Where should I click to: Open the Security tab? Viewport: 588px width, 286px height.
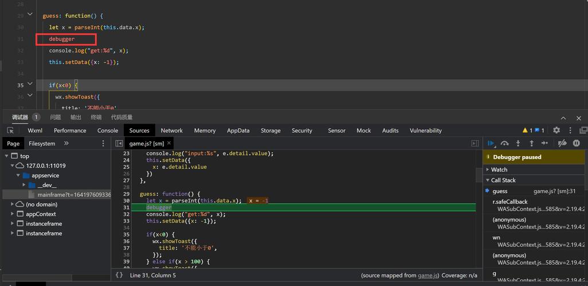pos(302,130)
